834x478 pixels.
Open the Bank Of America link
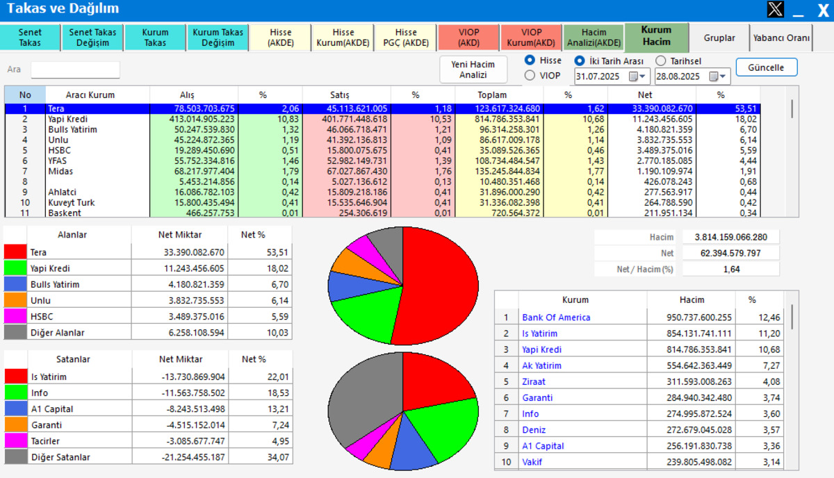tap(556, 318)
